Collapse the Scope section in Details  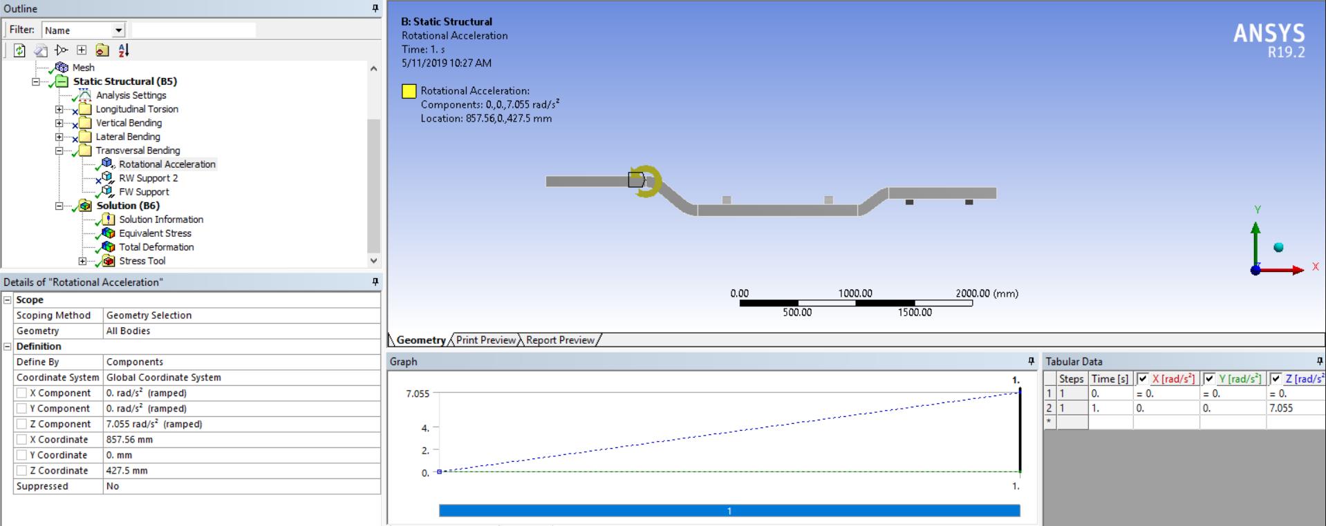[x=8, y=300]
